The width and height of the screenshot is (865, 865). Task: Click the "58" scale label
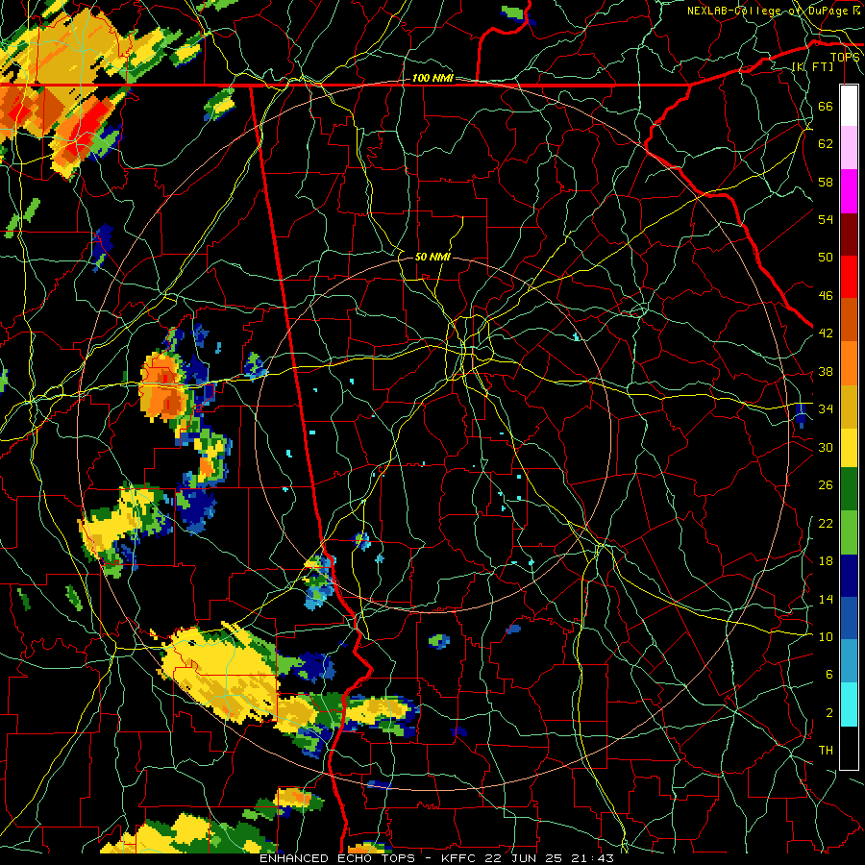pyautogui.click(x=826, y=182)
